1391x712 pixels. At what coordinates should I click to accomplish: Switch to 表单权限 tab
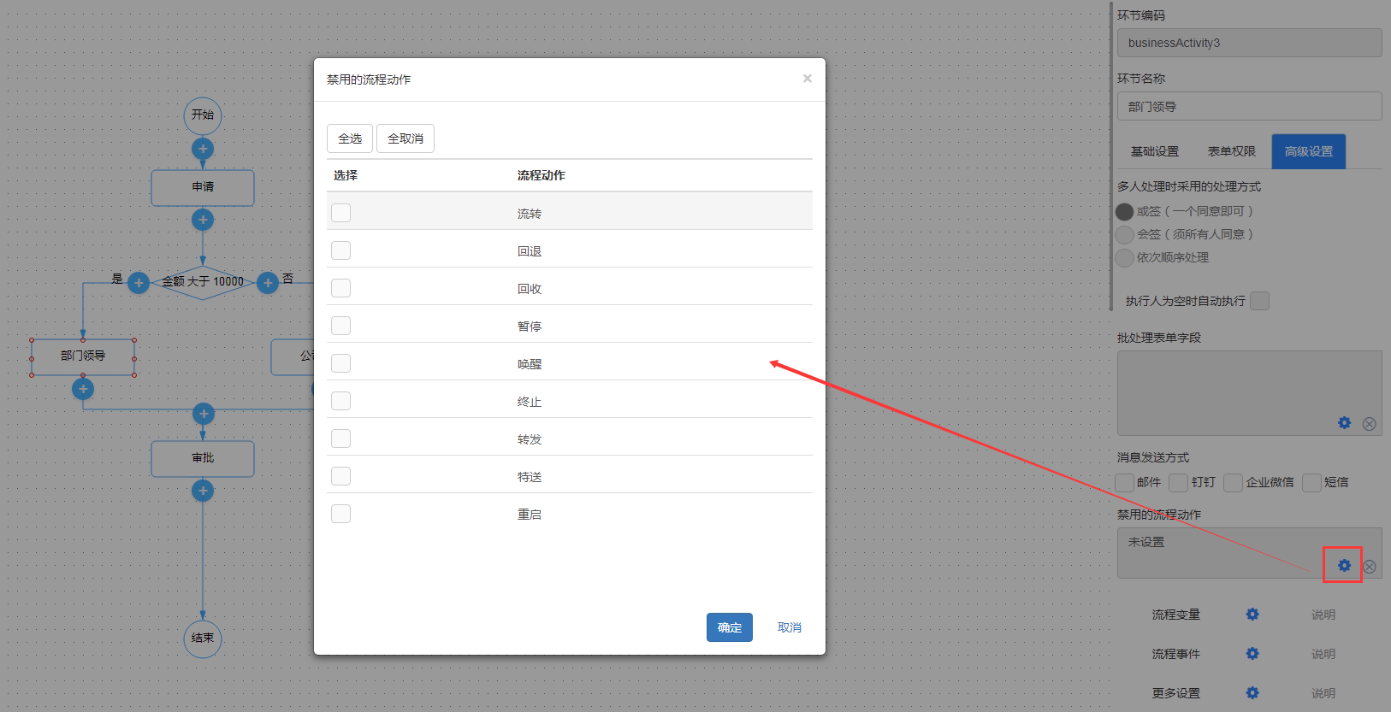[x=1231, y=151]
